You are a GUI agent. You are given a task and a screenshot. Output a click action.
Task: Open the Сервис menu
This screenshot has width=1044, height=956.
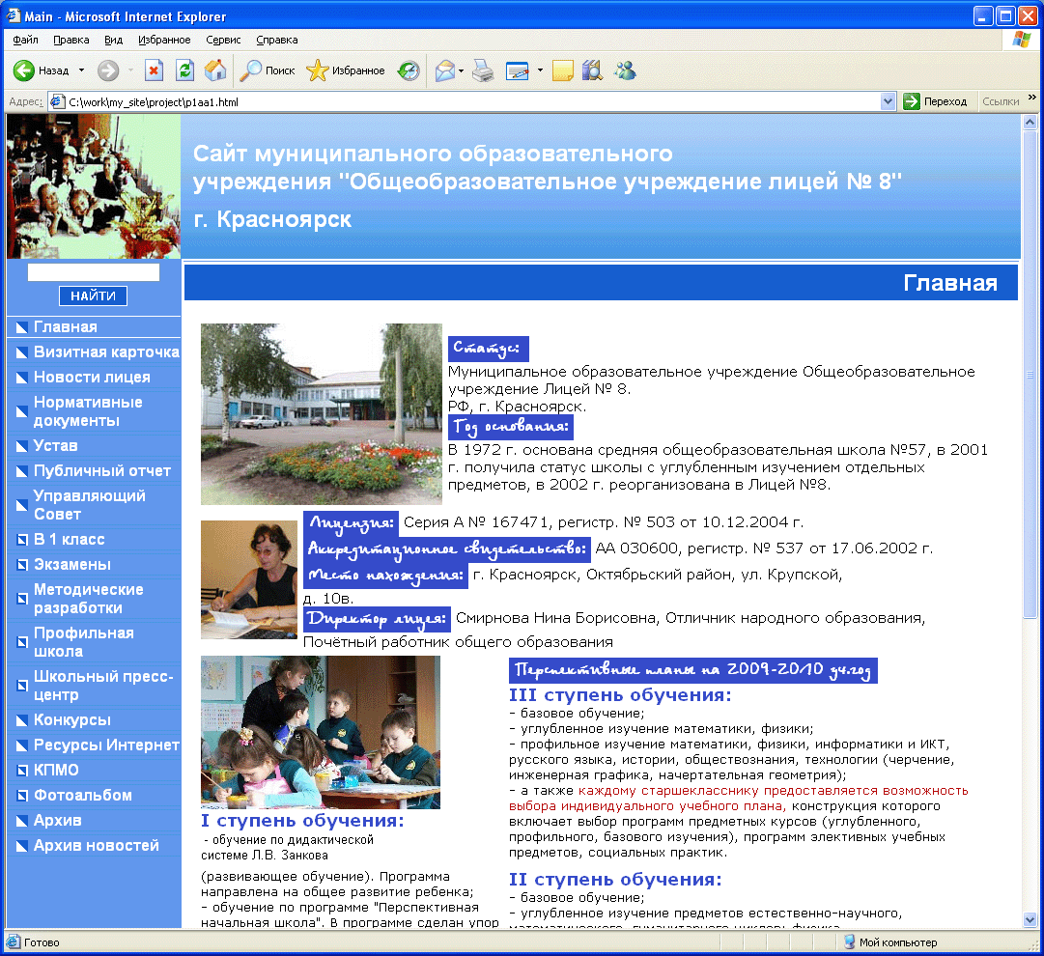[223, 40]
